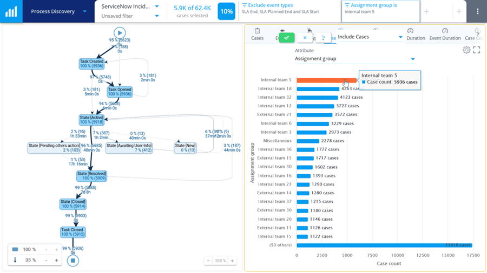
Task: Select the Miscellaneous bar
Action: (x=308, y=141)
